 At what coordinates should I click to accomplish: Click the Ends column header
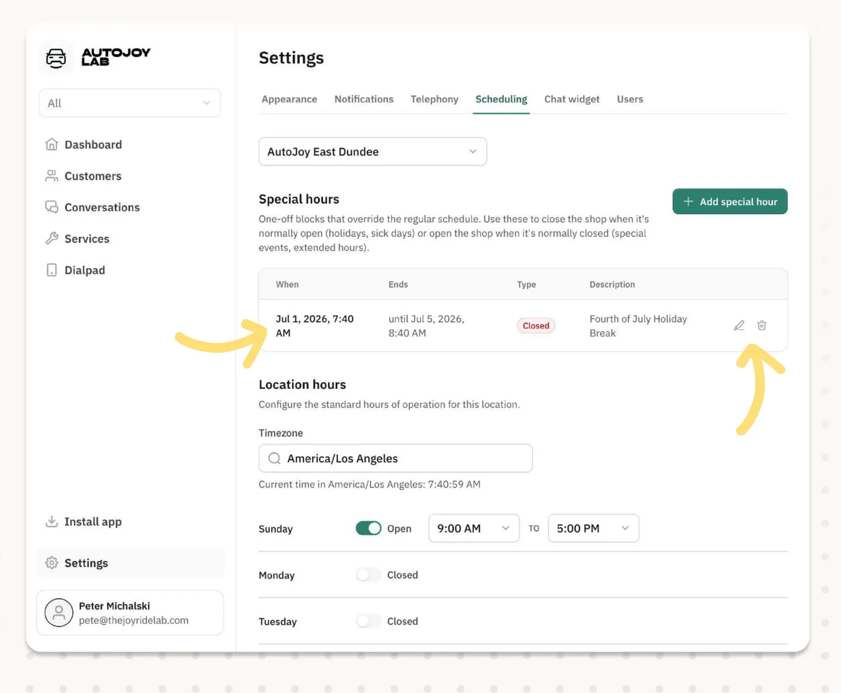point(398,285)
